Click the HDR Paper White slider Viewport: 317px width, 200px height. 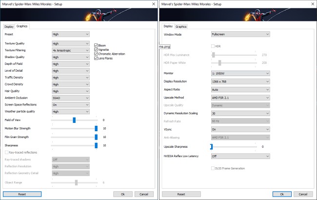[234, 63]
